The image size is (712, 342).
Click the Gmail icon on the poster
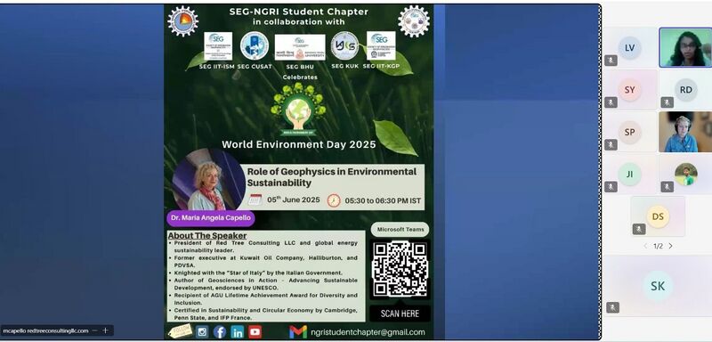point(298,332)
